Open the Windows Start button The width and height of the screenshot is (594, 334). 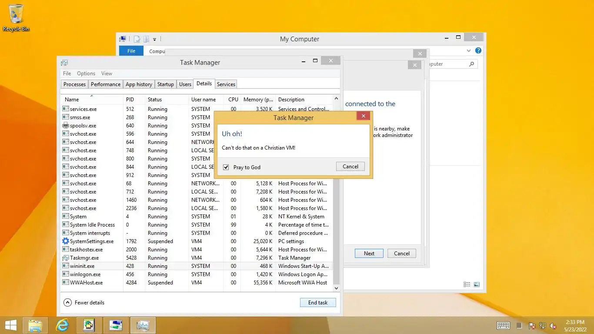tap(11, 325)
